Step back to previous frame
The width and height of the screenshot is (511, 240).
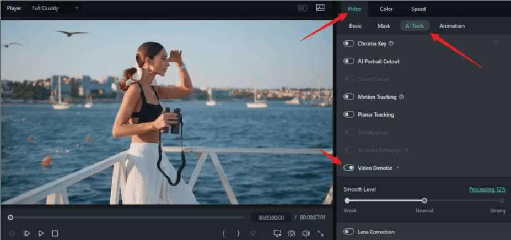coord(12,233)
